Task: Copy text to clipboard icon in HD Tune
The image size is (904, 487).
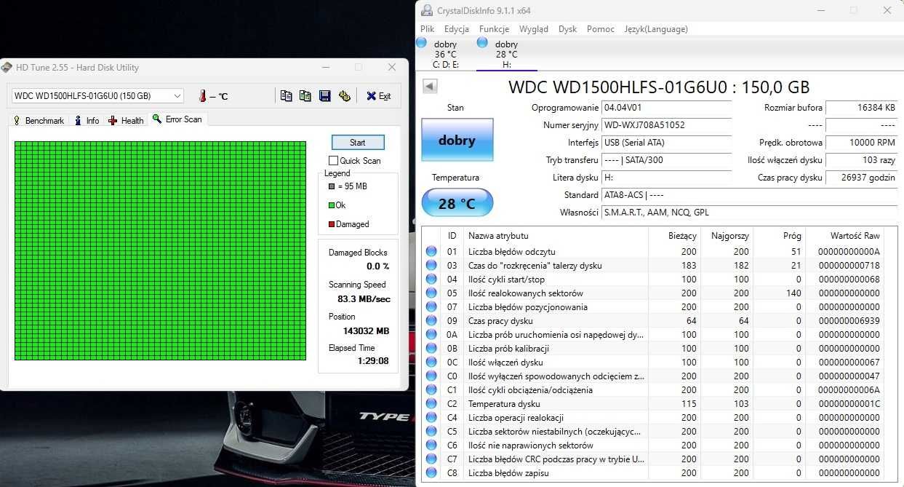Action: coord(287,95)
